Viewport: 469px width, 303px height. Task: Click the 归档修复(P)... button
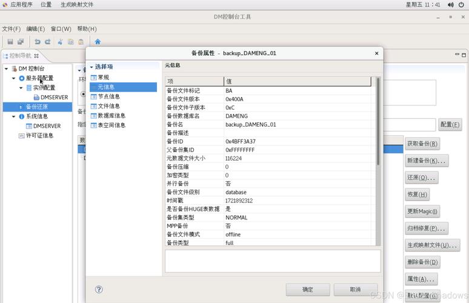pyautogui.click(x=427, y=228)
